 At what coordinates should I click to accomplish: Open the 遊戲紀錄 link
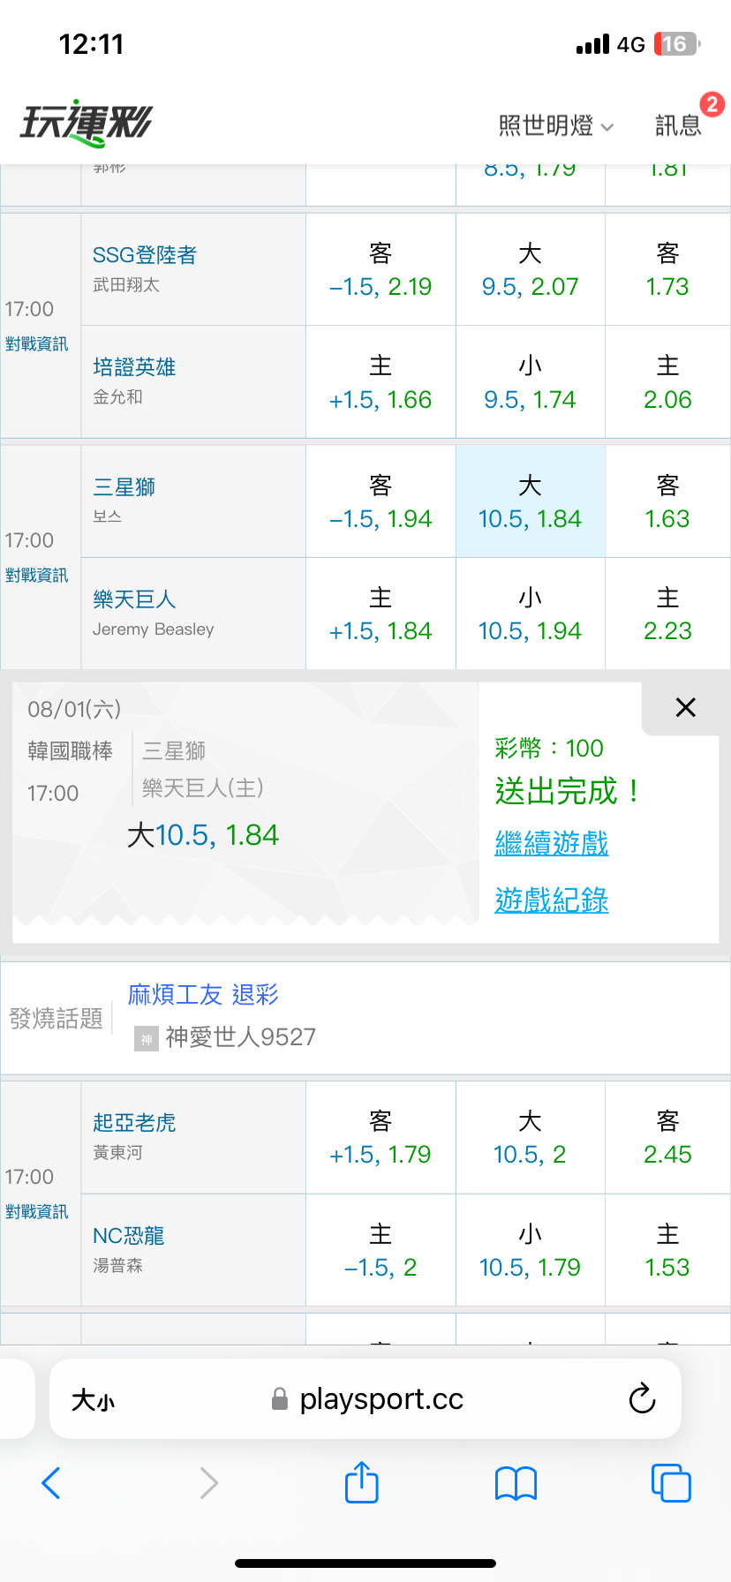point(552,900)
